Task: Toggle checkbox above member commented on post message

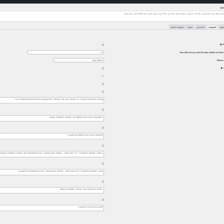Action: (x=103, y=146)
